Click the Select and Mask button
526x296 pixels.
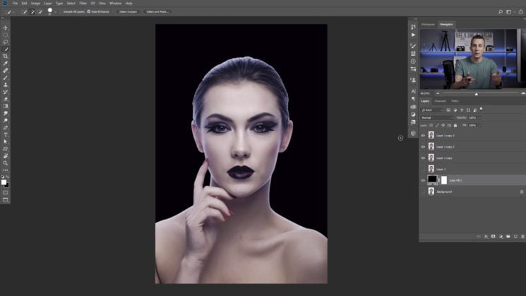tap(158, 11)
